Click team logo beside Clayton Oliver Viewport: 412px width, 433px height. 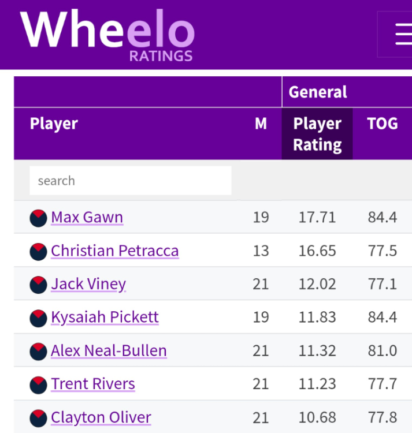point(38,418)
